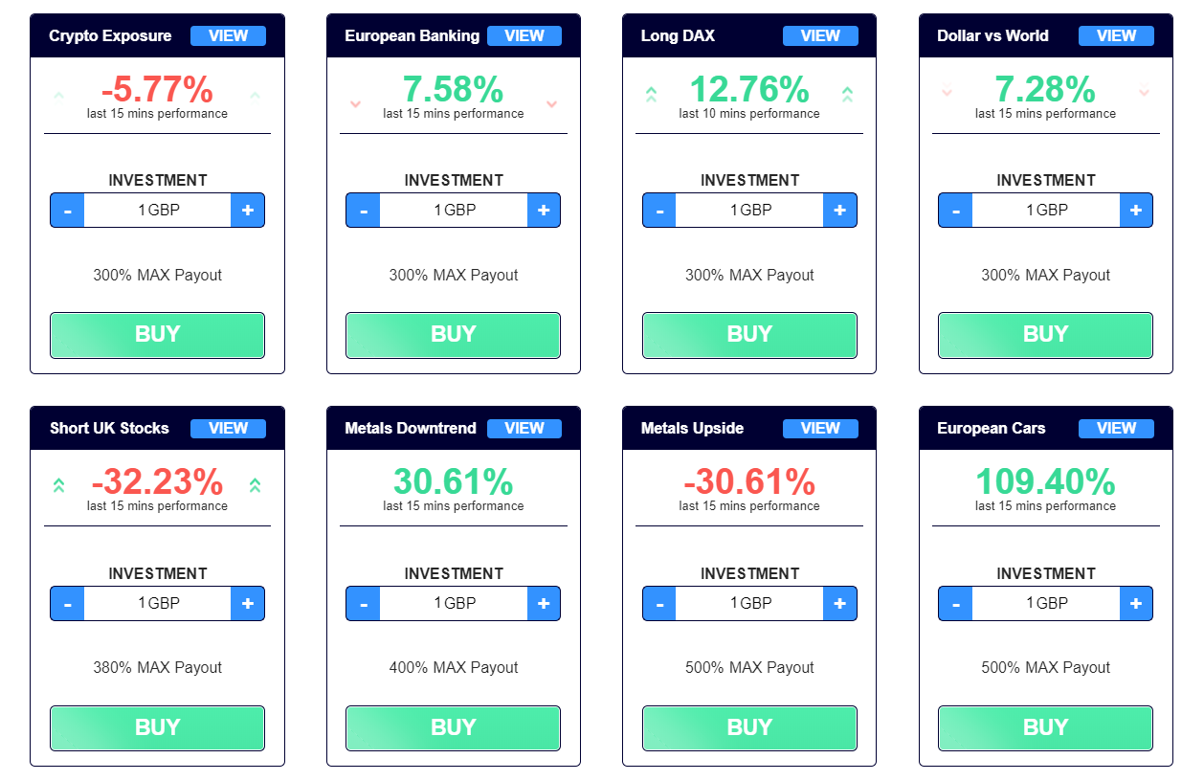Screen dimensions: 1204x781
Task: Click plus on Long DAX investment
Action: [x=839, y=210]
